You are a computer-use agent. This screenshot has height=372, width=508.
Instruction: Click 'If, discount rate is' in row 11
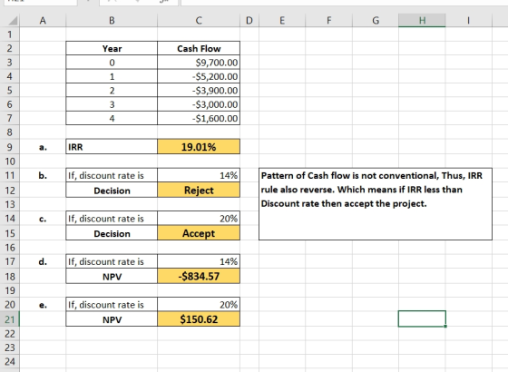112,175
